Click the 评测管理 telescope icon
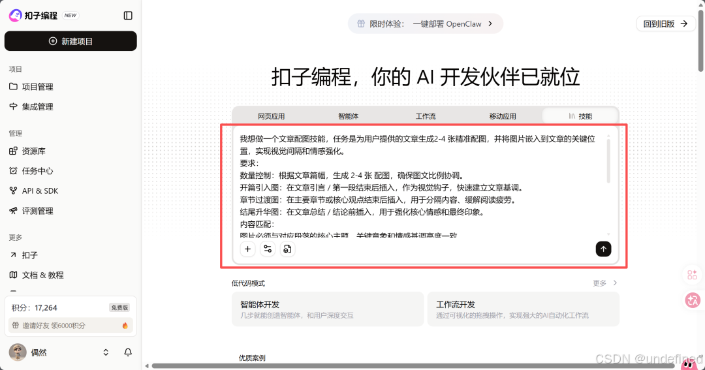 click(13, 210)
